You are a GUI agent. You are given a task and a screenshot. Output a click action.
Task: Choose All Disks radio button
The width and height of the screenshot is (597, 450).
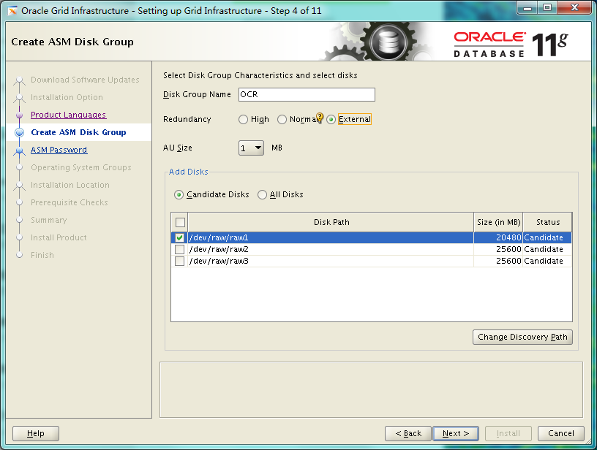click(x=262, y=195)
